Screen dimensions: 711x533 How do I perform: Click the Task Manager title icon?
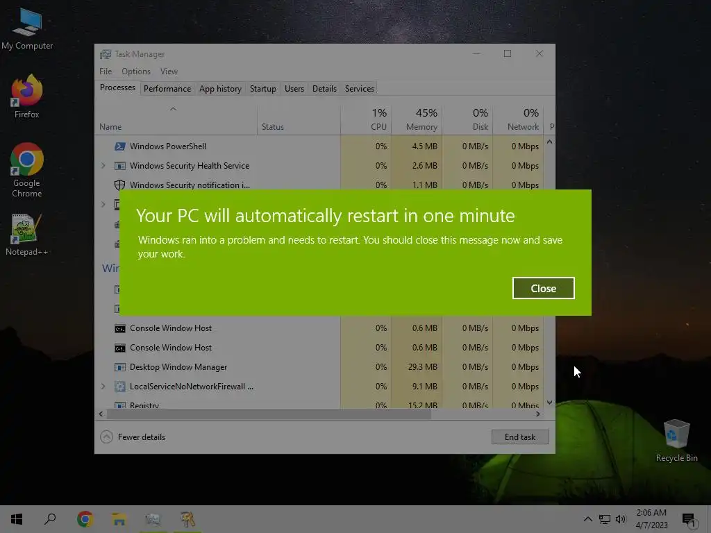click(x=106, y=54)
